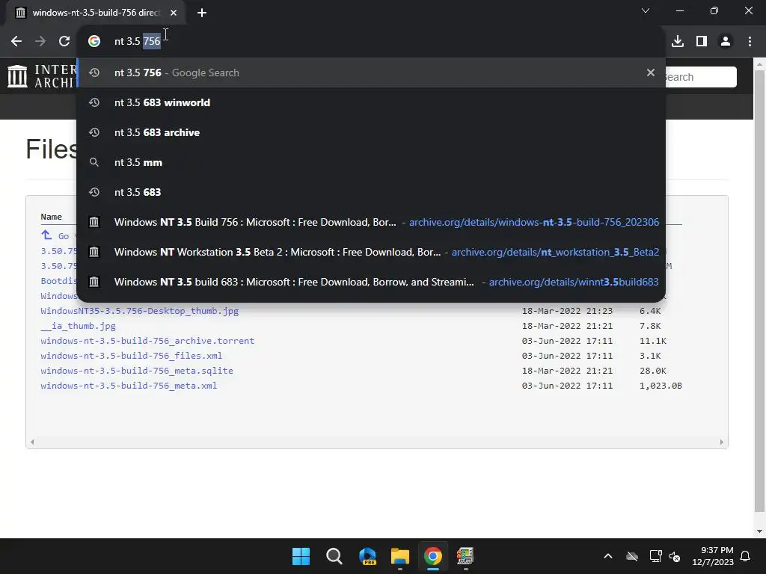This screenshot has width=766, height=574.
Task: Open 'Windows NT 3.5 build 683' archive.org suggestion
Action: pos(371,282)
